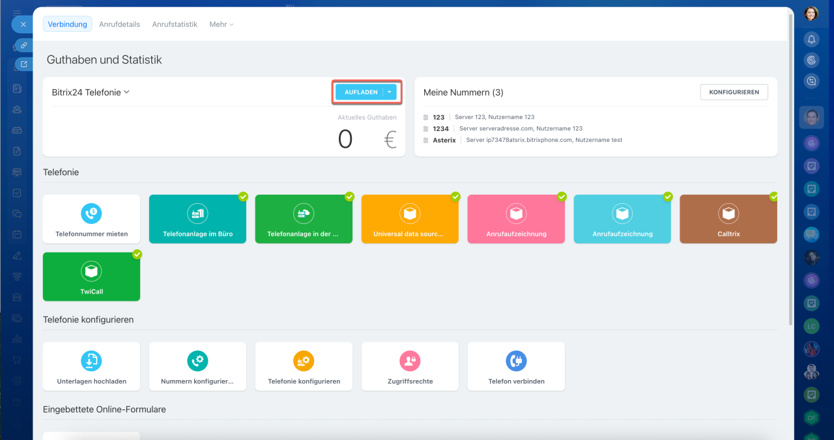The height and width of the screenshot is (440, 834).
Task: Switch to the Anrufstatistik tab
Action: tap(175, 24)
